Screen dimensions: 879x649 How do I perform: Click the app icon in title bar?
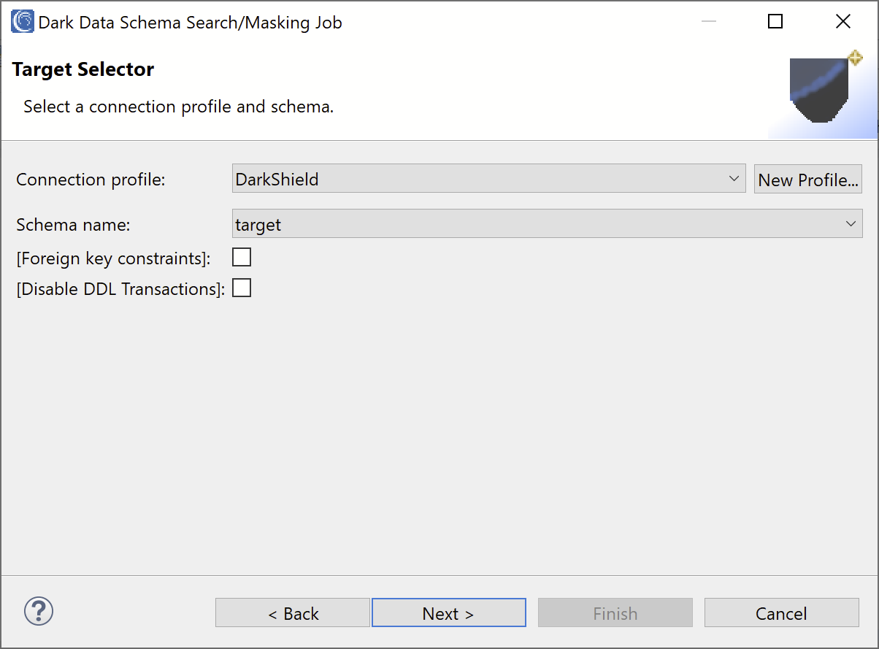23,22
